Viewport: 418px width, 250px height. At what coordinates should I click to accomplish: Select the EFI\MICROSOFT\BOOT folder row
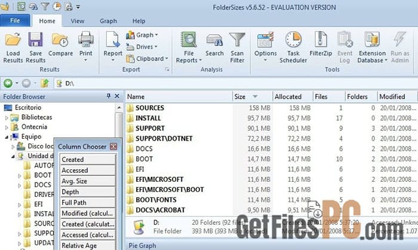[x=271, y=190]
